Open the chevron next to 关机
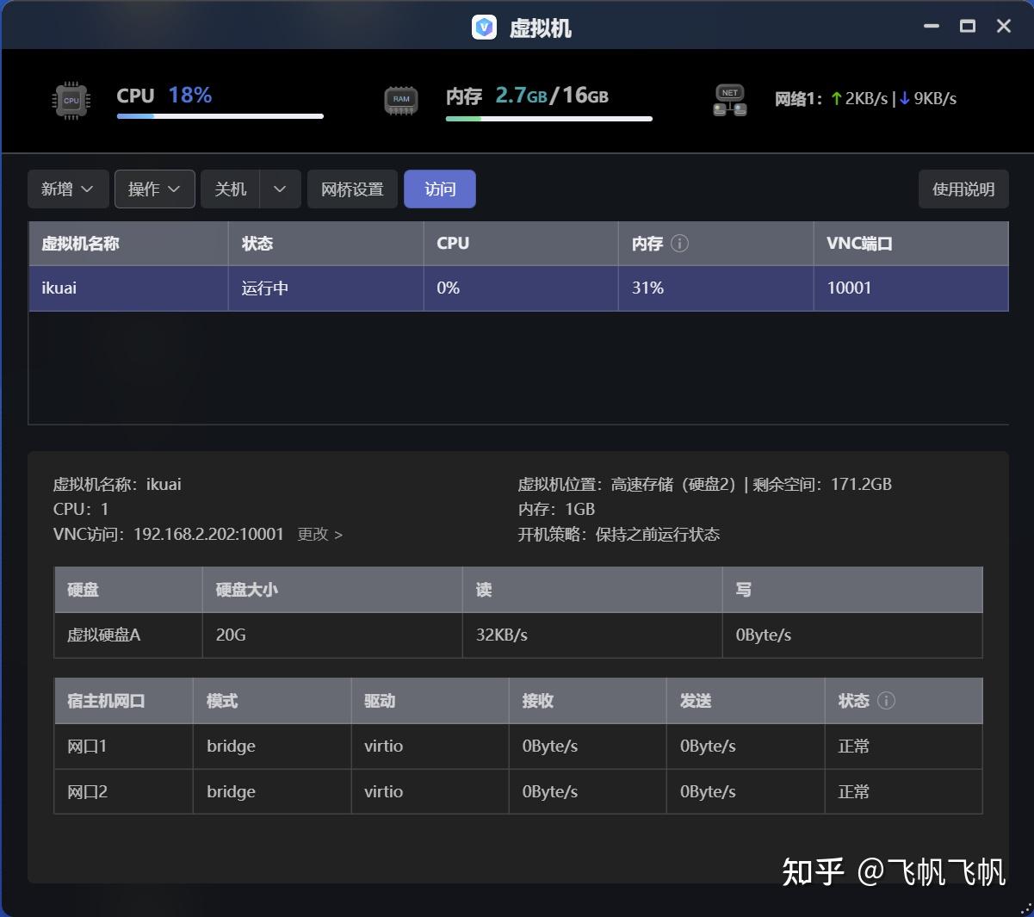 click(279, 189)
